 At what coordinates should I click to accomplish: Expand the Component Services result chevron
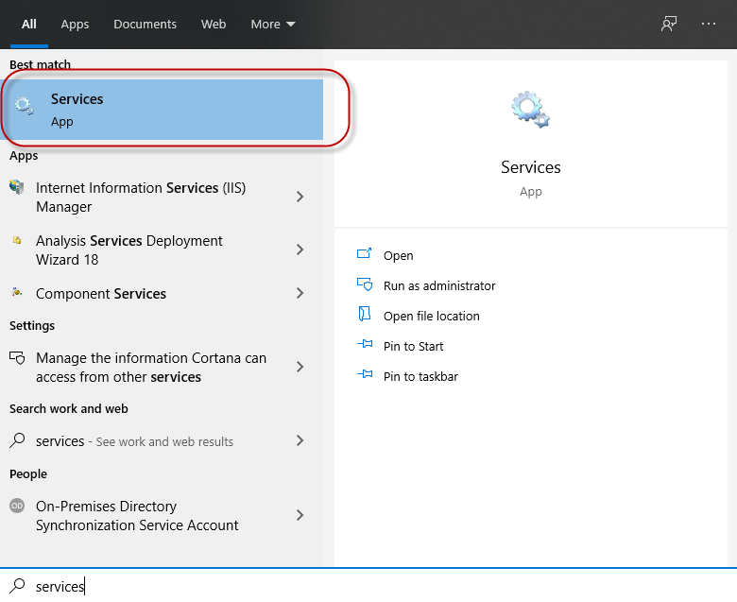[300, 293]
